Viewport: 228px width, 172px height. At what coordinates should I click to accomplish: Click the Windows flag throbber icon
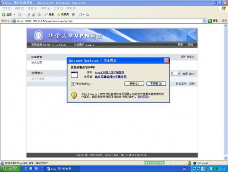click(224, 8)
